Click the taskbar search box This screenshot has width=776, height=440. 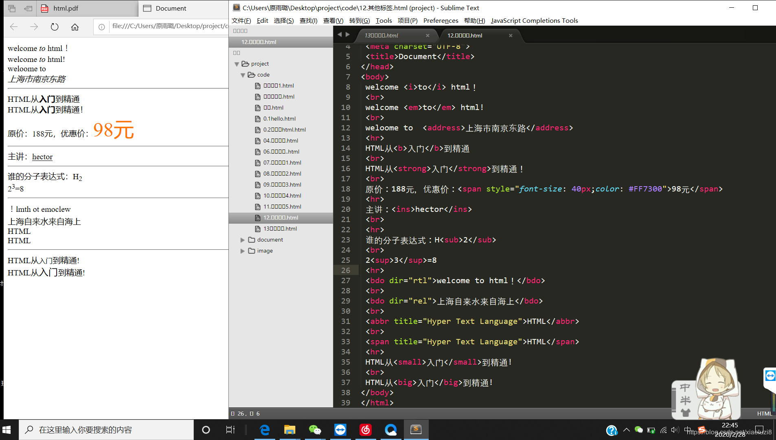(106, 430)
